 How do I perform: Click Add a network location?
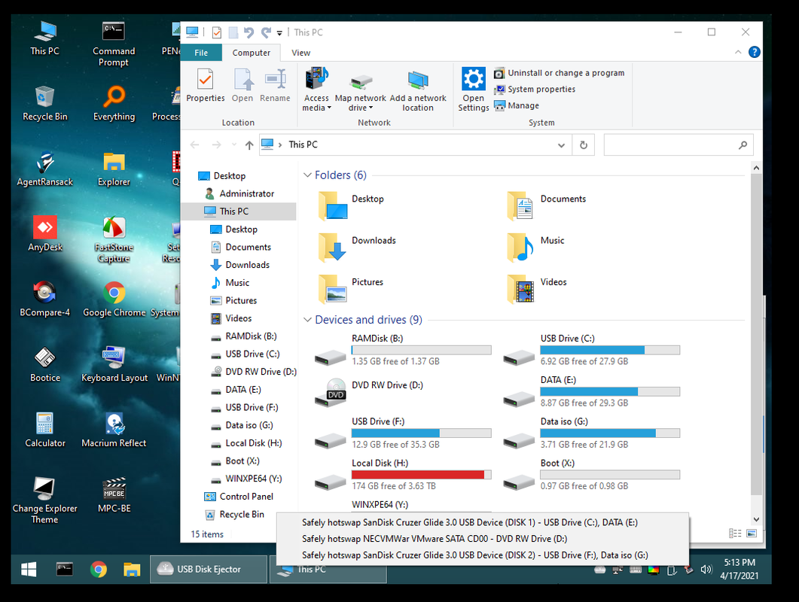pyautogui.click(x=418, y=90)
